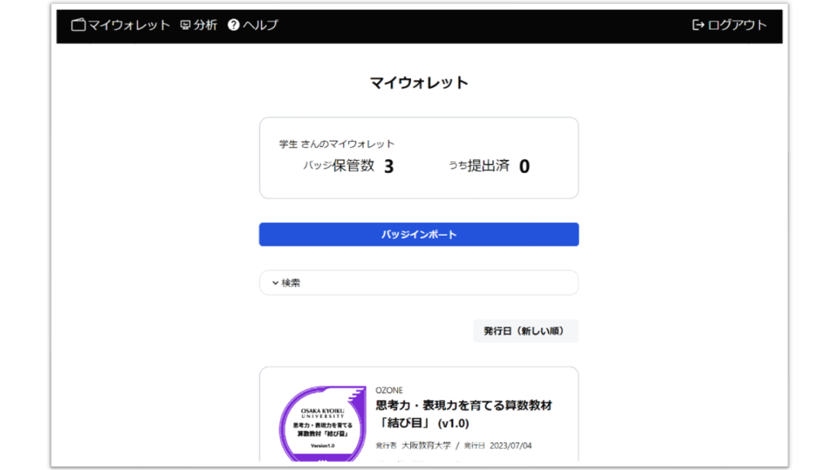Open the ヘルプ menu link
This screenshot has height=470, width=835.
point(260,25)
